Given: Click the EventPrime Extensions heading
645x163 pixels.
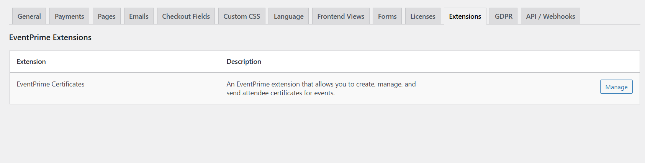Looking at the screenshot, I should point(50,37).
